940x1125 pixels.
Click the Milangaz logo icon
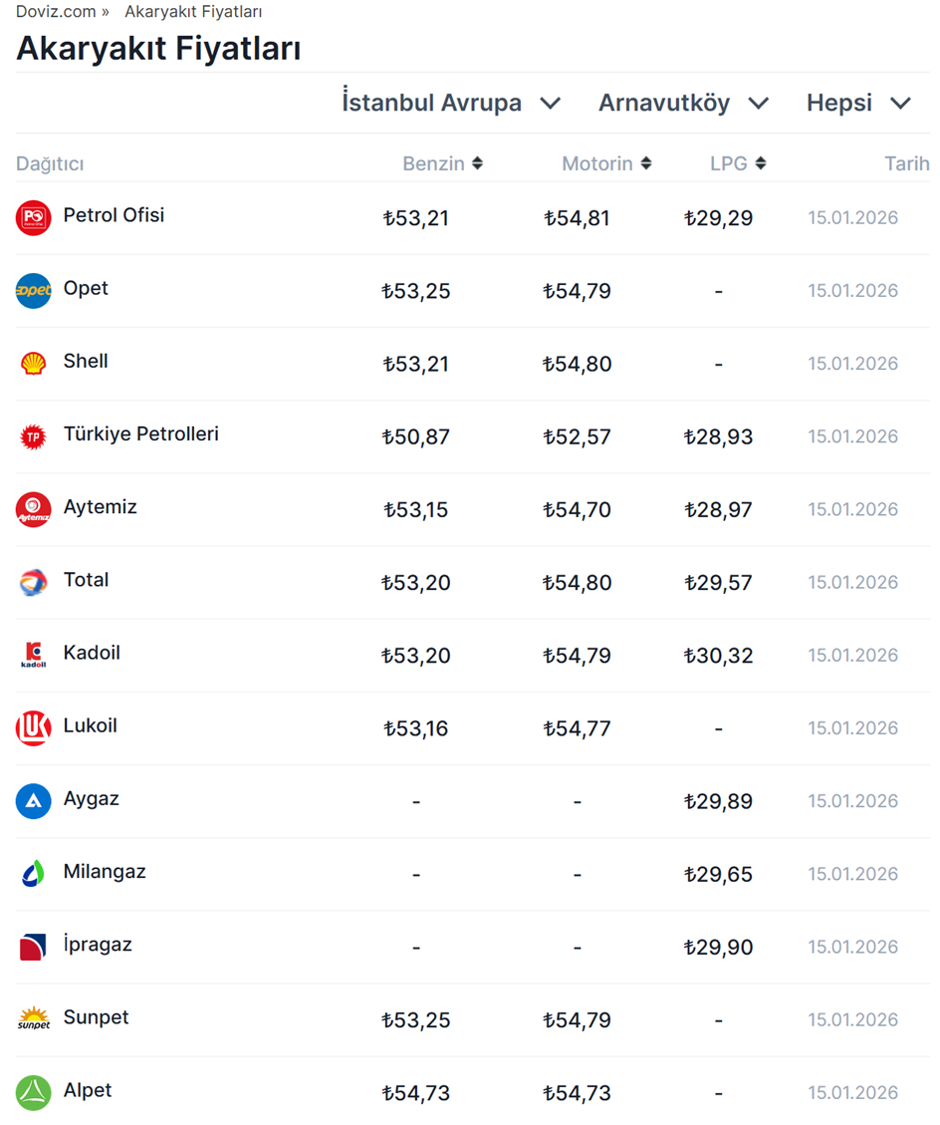(33, 874)
